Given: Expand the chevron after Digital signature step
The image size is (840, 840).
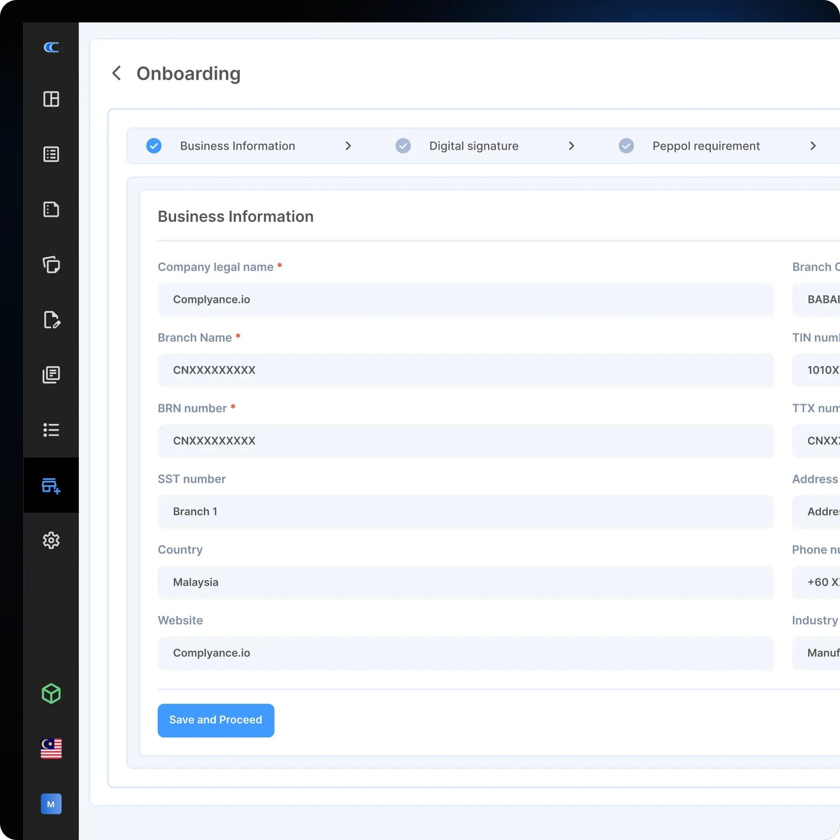Looking at the screenshot, I should click(572, 146).
